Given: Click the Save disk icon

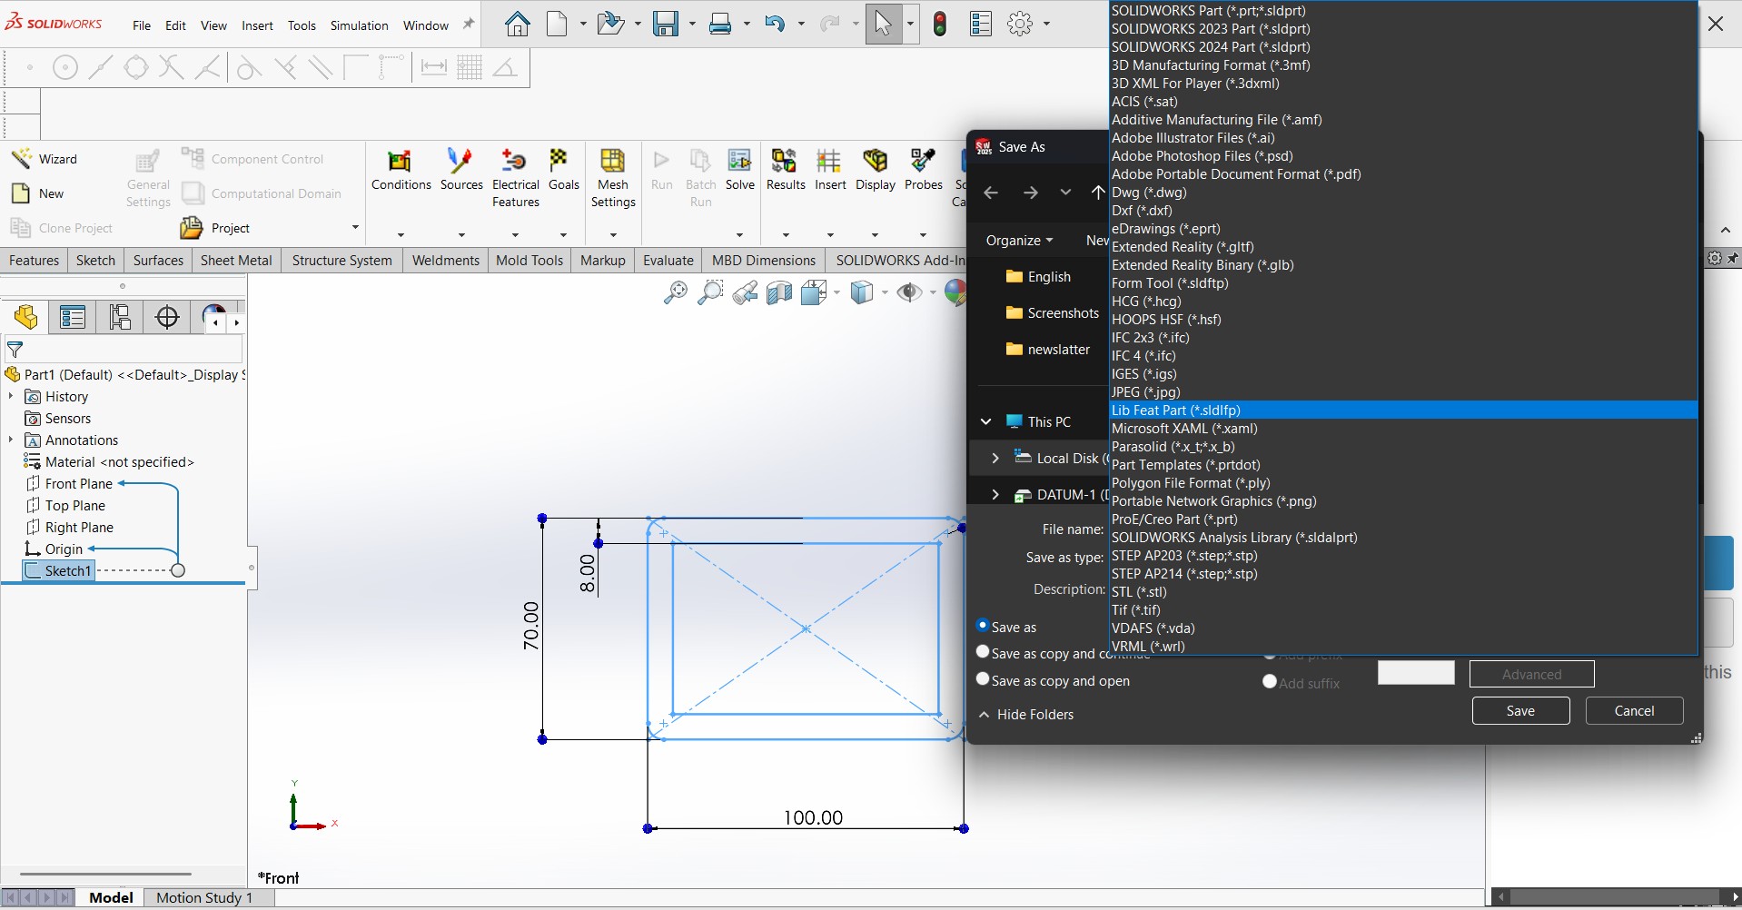Looking at the screenshot, I should pyautogui.click(x=666, y=25).
